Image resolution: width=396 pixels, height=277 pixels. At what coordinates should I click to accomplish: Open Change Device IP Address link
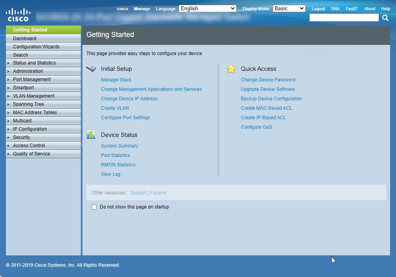(129, 98)
